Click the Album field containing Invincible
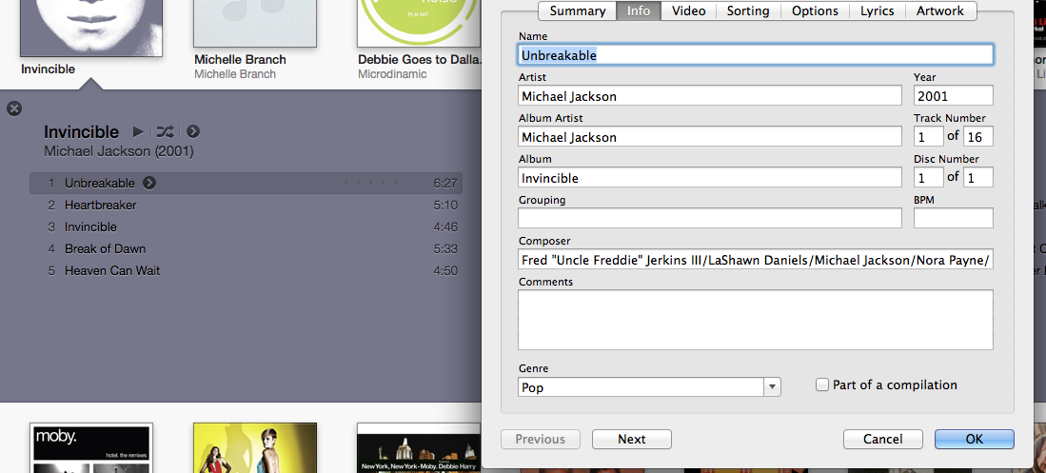This screenshot has height=473, width=1046. (710, 177)
